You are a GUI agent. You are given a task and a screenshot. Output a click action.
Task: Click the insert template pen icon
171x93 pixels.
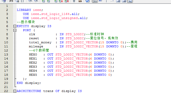click(x=80, y=1)
